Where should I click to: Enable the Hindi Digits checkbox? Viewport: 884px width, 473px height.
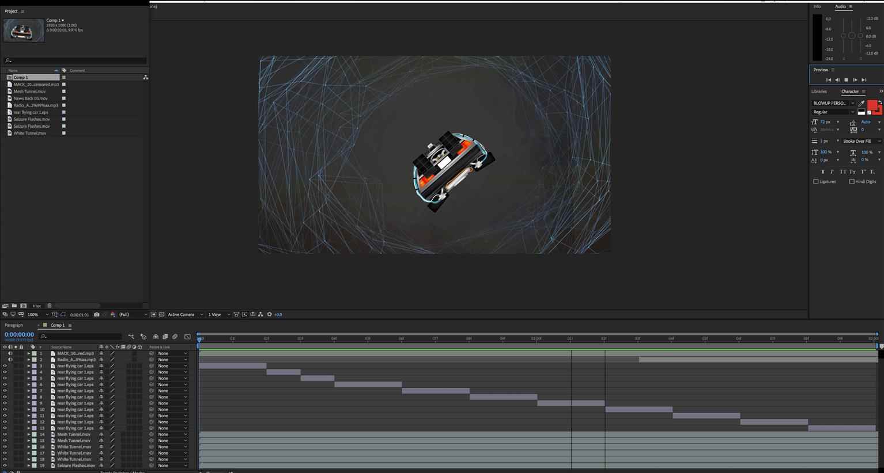(x=852, y=182)
